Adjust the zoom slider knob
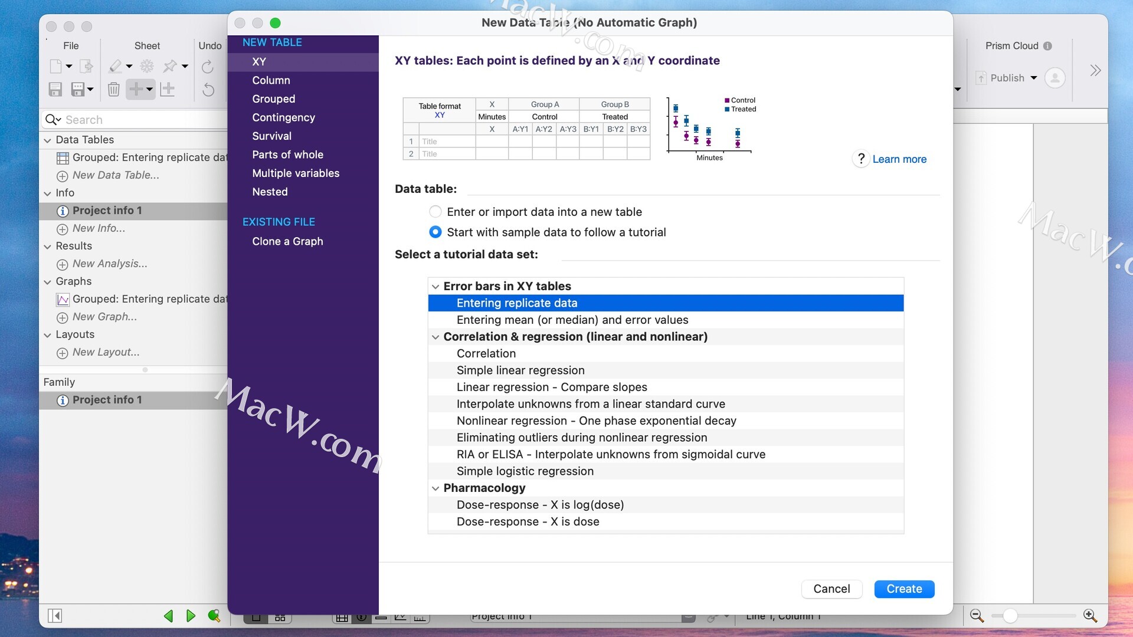1133x637 pixels. [1010, 616]
